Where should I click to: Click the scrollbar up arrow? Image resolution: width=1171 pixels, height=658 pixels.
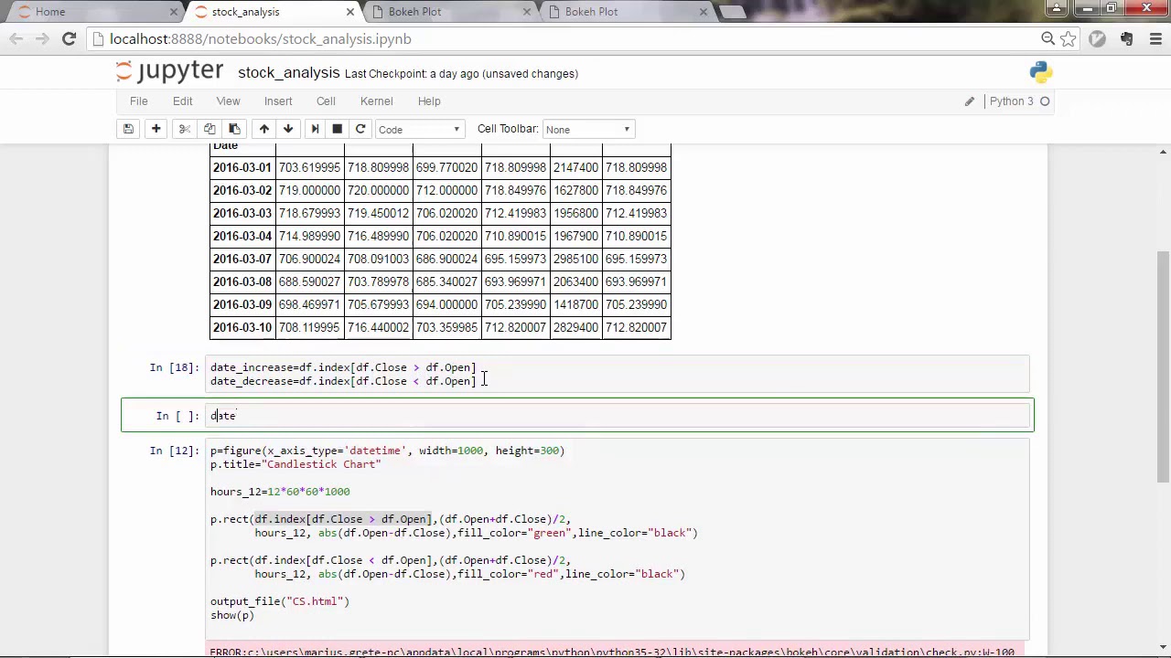tap(1163, 153)
